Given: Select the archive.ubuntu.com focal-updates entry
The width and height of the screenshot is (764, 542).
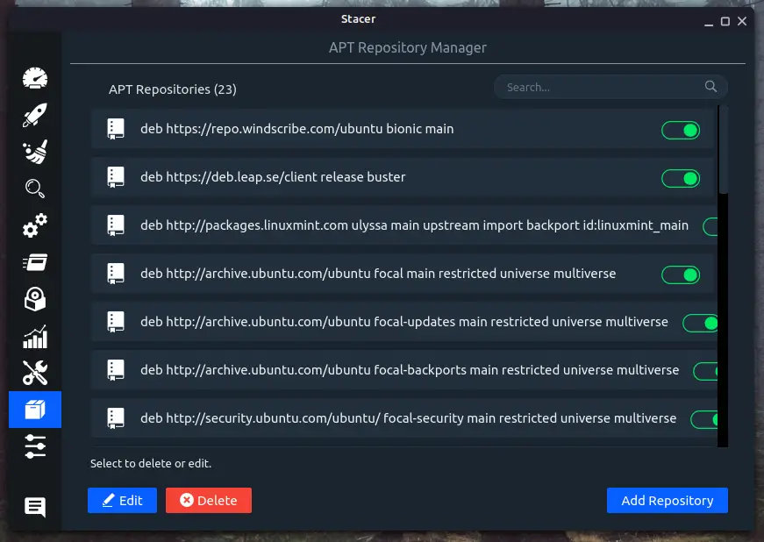Looking at the screenshot, I should point(403,321).
